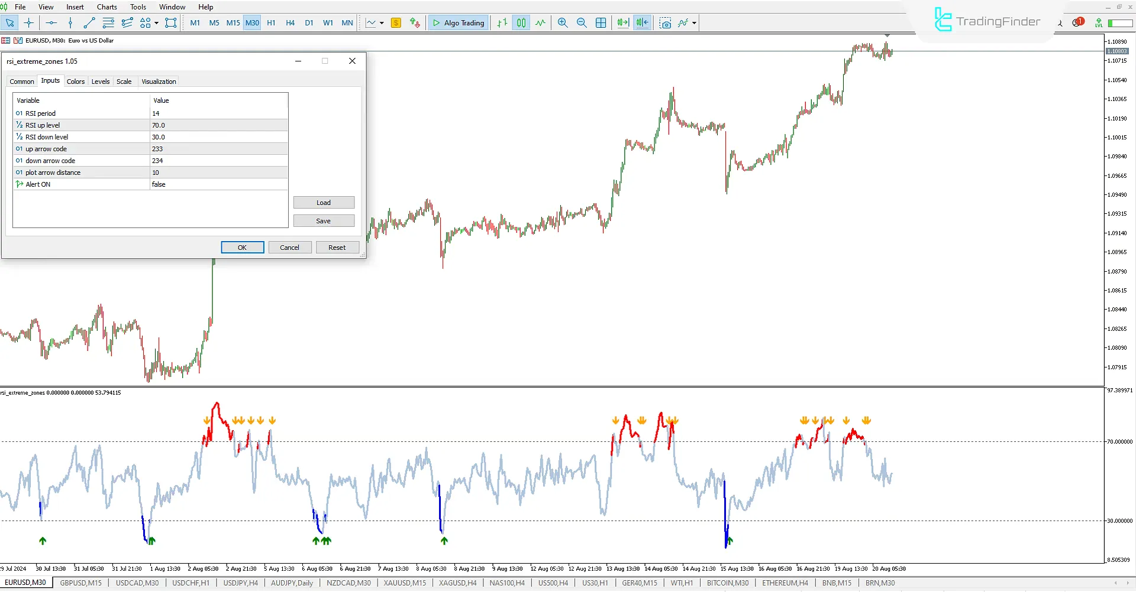The height and width of the screenshot is (592, 1136).
Task: Open a New Order with the dollar icon
Action: [396, 22]
